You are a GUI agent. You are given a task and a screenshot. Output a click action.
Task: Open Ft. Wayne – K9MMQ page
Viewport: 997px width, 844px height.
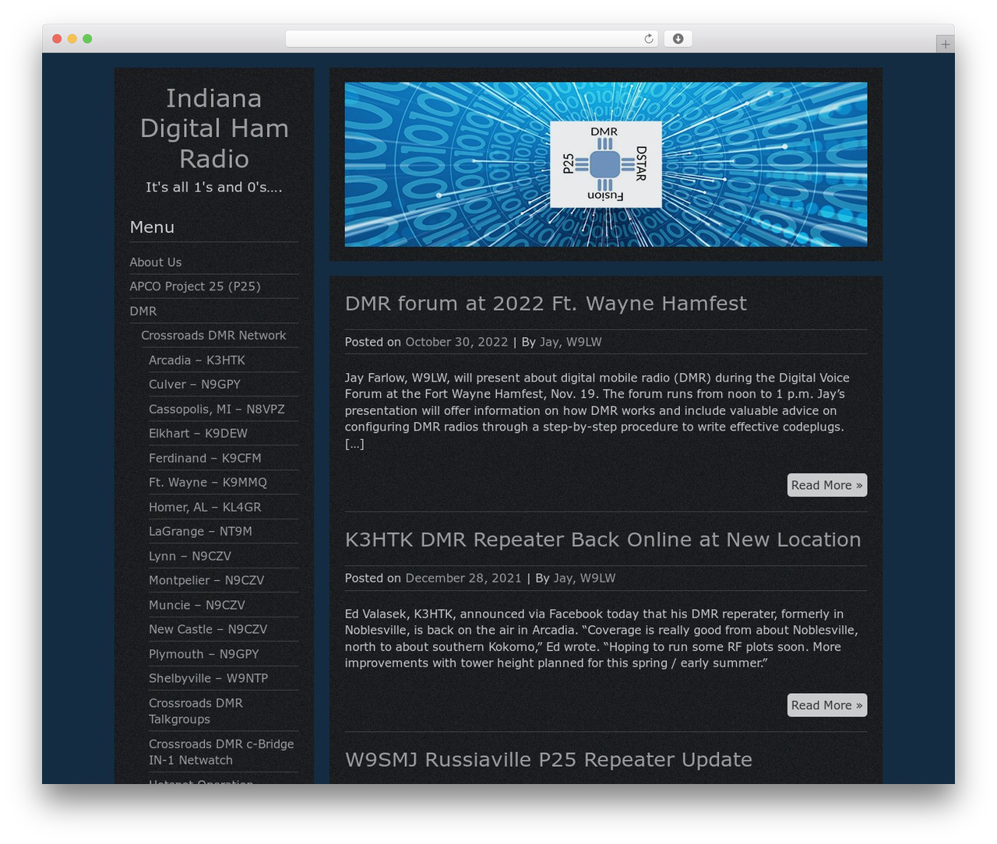(208, 483)
